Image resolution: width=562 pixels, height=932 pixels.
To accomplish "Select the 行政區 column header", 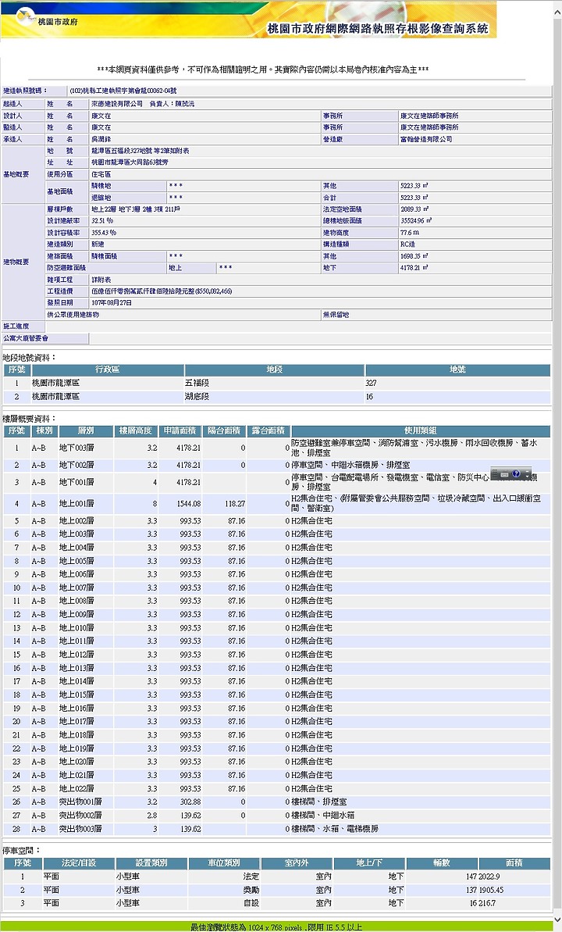I will pyautogui.click(x=108, y=370).
